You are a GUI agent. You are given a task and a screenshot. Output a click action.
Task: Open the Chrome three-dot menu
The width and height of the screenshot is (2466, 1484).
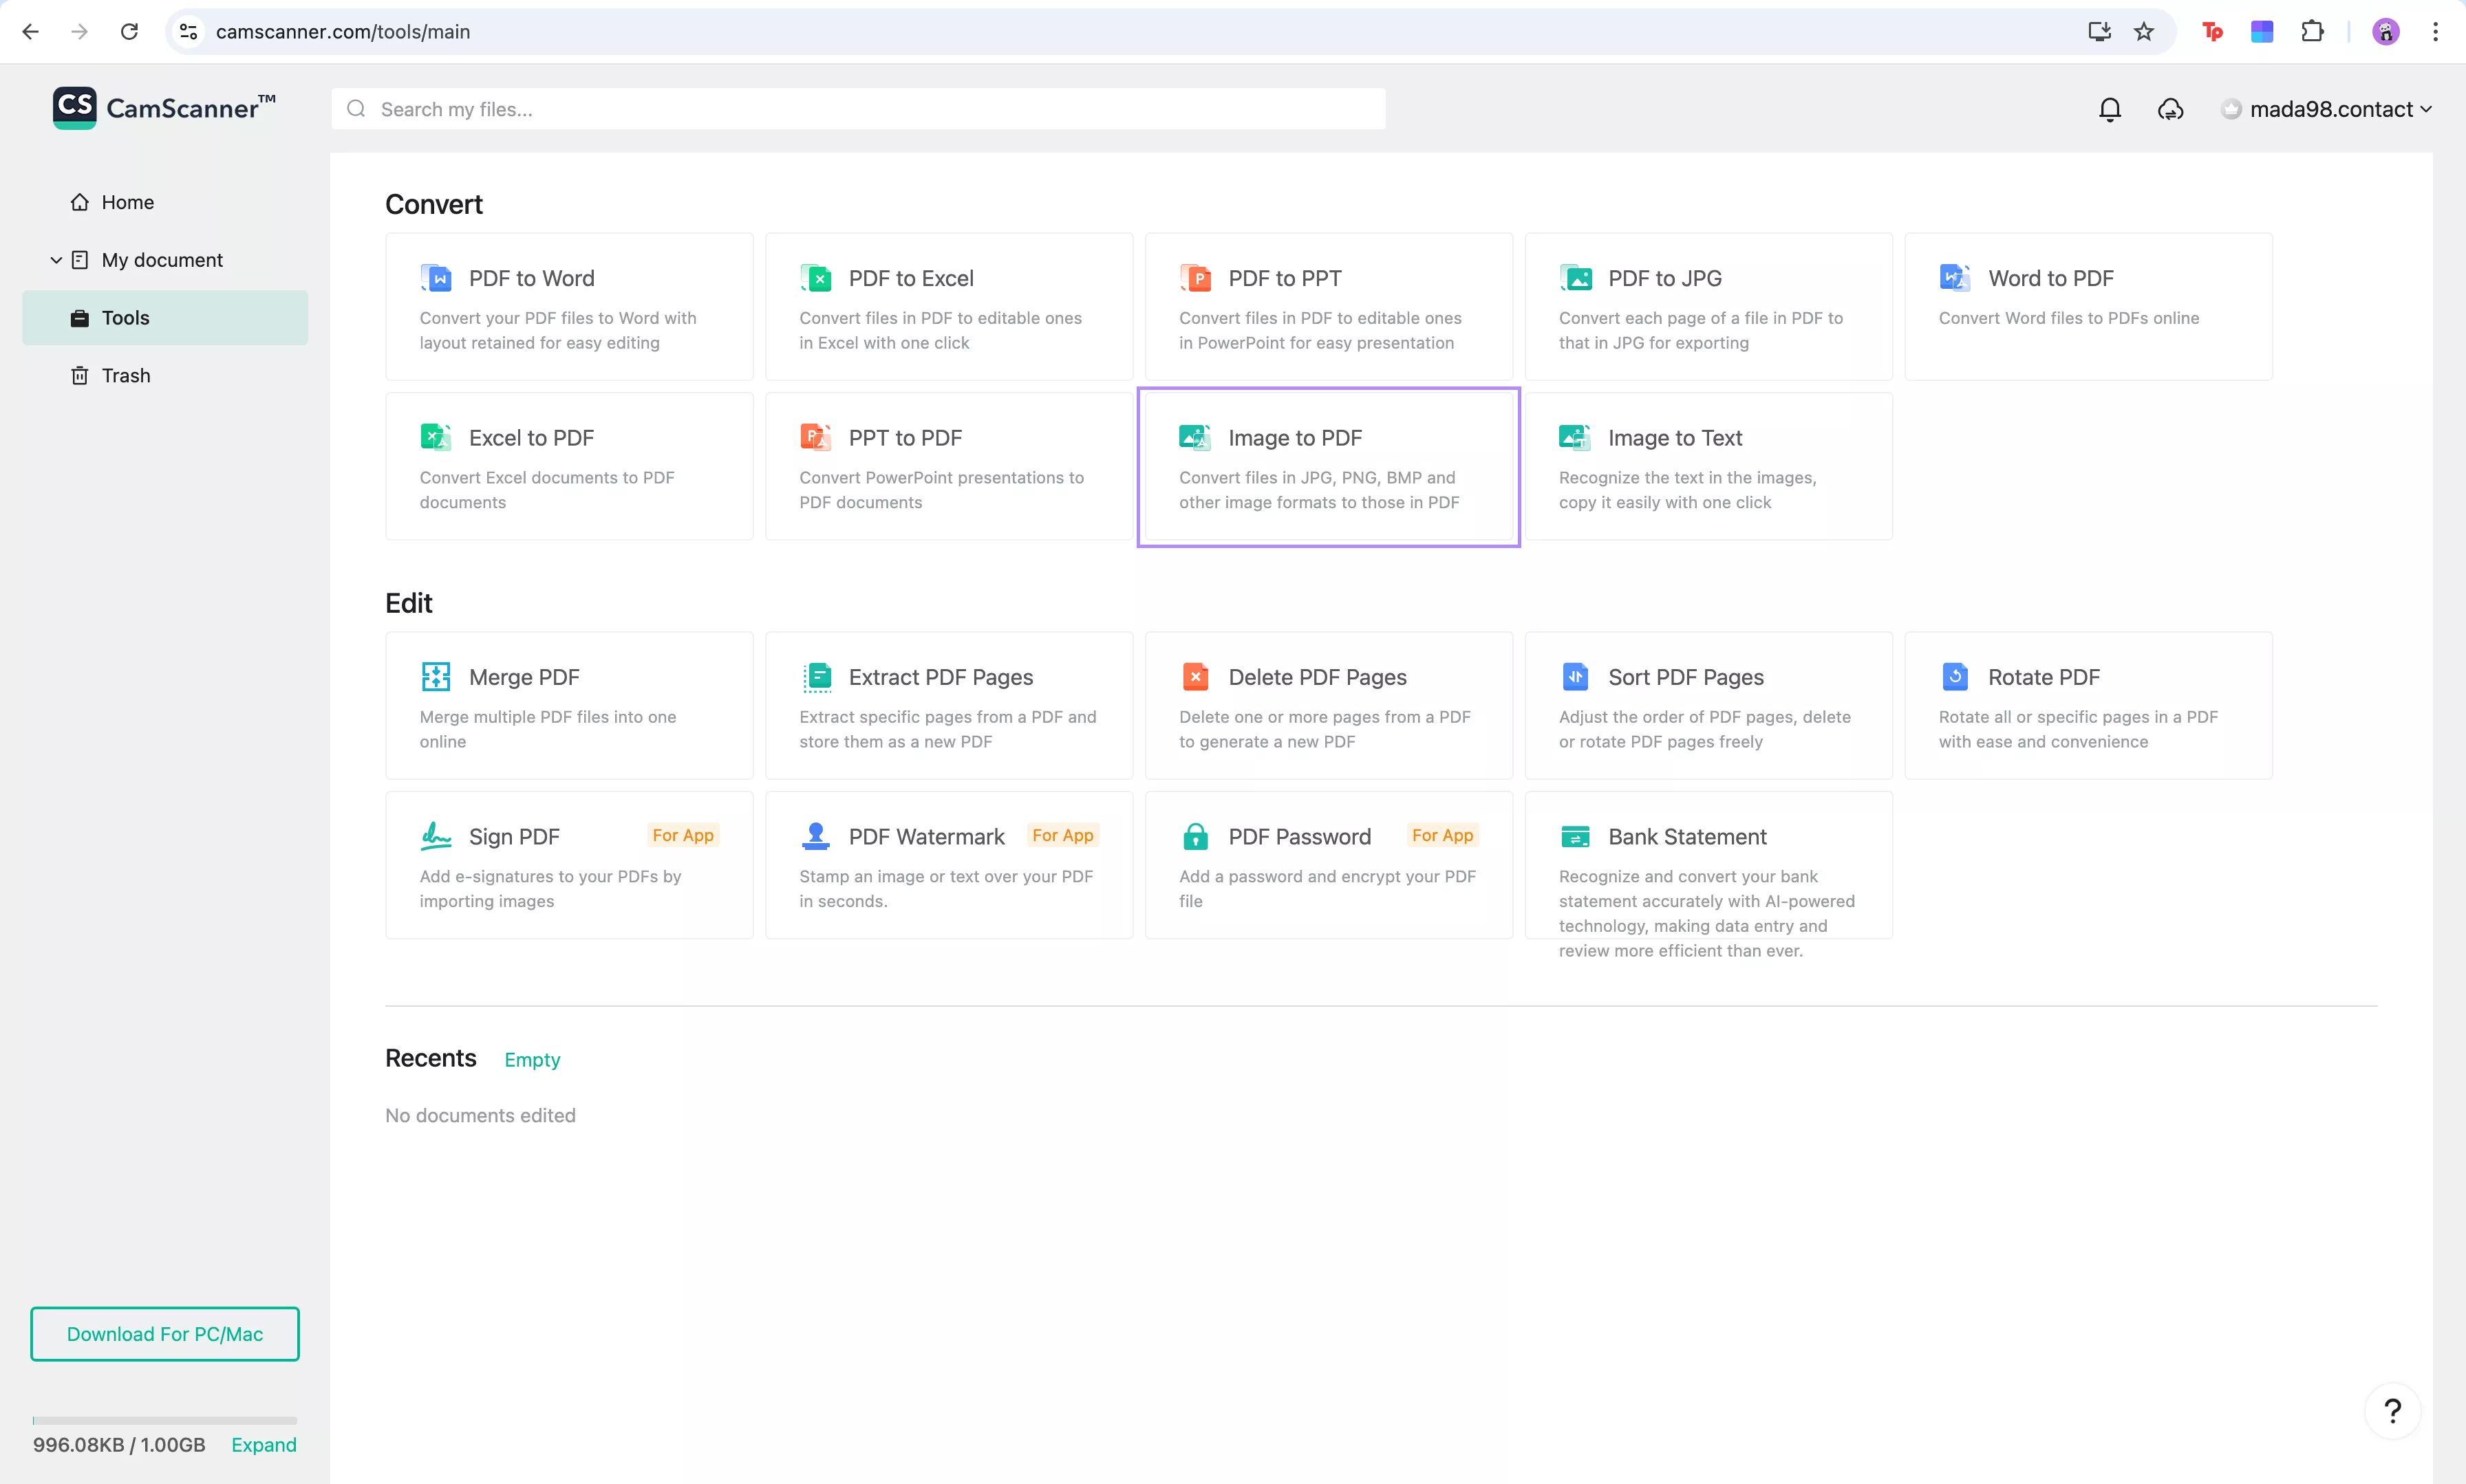[2435, 32]
